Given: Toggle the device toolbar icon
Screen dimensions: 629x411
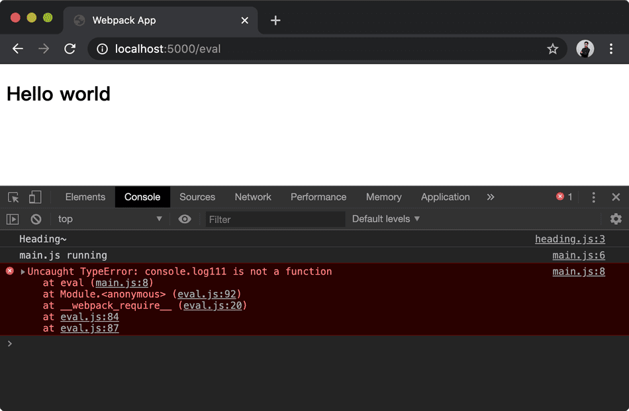Looking at the screenshot, I should (35, 197).
